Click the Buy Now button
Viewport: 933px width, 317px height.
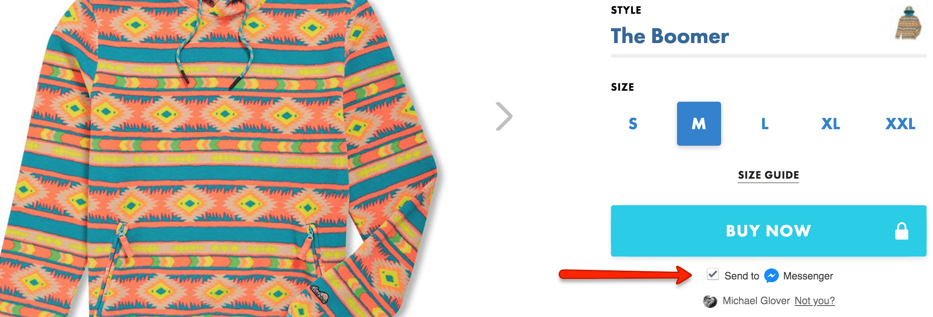pyautogui.click(x=768, y=230)
